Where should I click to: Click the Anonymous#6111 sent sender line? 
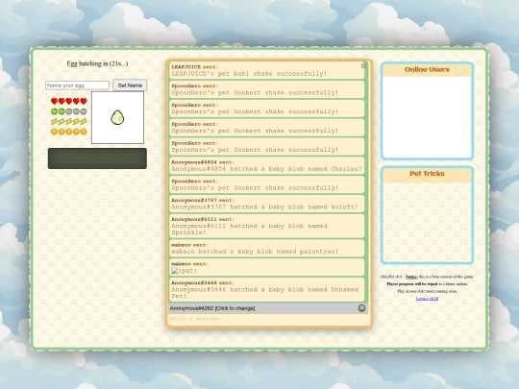click(x=203, y=219)
